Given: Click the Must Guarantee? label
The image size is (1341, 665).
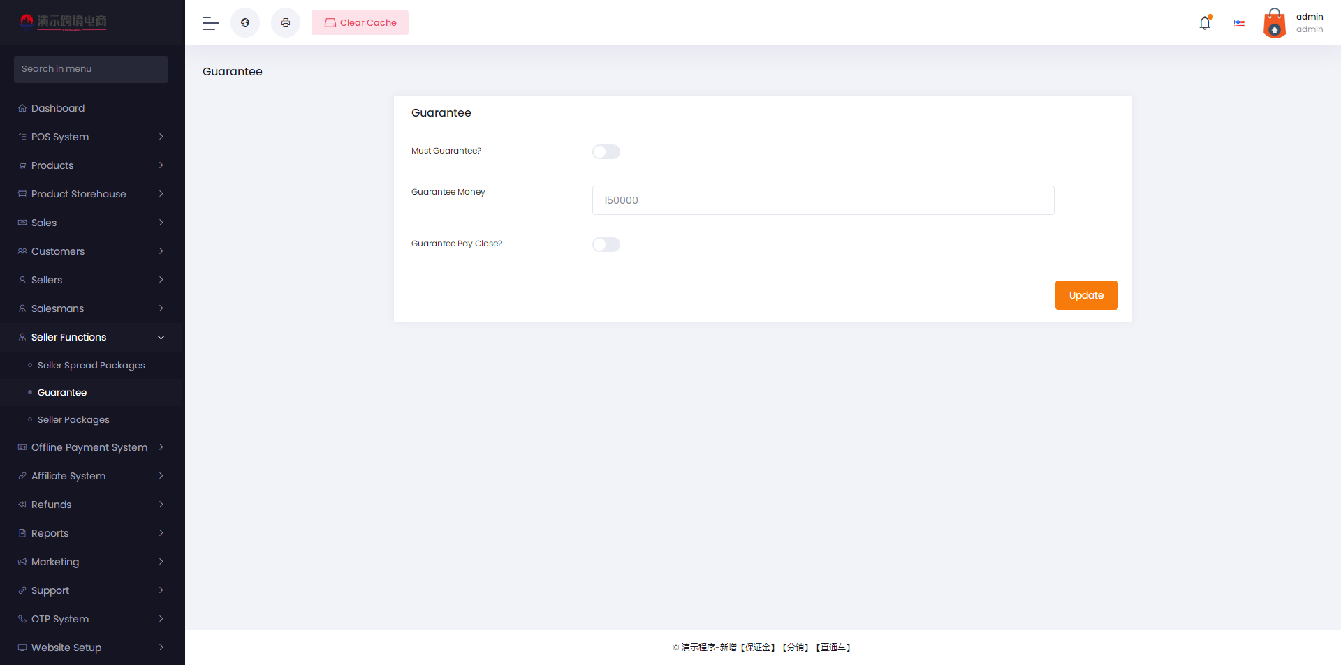Looking at the screenshot, I should pyautogui.click(x=446, y=151).
